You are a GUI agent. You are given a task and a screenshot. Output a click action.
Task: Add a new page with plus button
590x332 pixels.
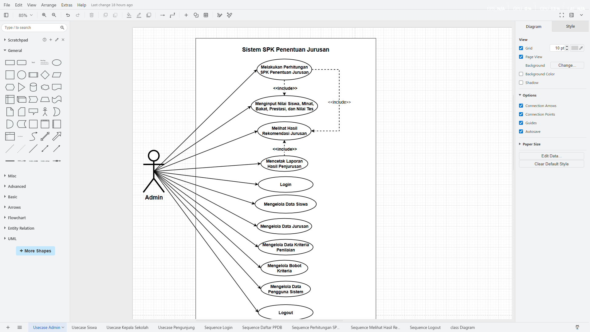click(x=8, y=327)
